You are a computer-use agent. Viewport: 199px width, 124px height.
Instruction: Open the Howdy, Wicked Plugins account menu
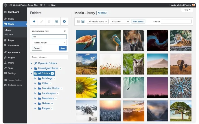tap(182, 5)
